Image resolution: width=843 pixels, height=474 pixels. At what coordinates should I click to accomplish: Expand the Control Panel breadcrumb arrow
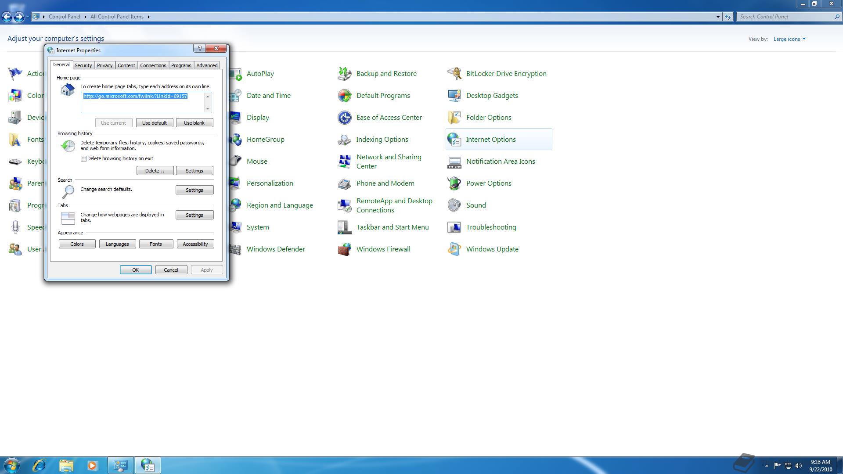pyautogui.click(x=85, y=17)
